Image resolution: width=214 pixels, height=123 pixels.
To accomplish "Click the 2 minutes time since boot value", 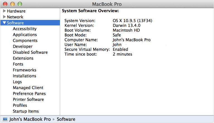I will tap(122, 54).
